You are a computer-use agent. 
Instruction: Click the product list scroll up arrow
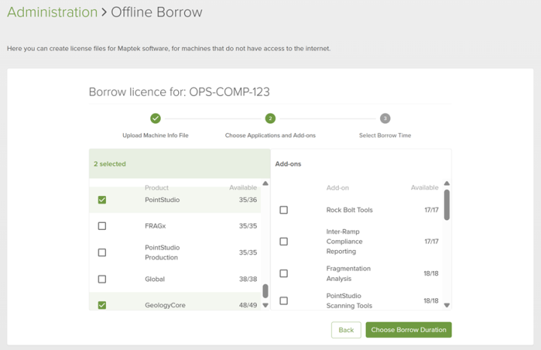tap(265, 183)
